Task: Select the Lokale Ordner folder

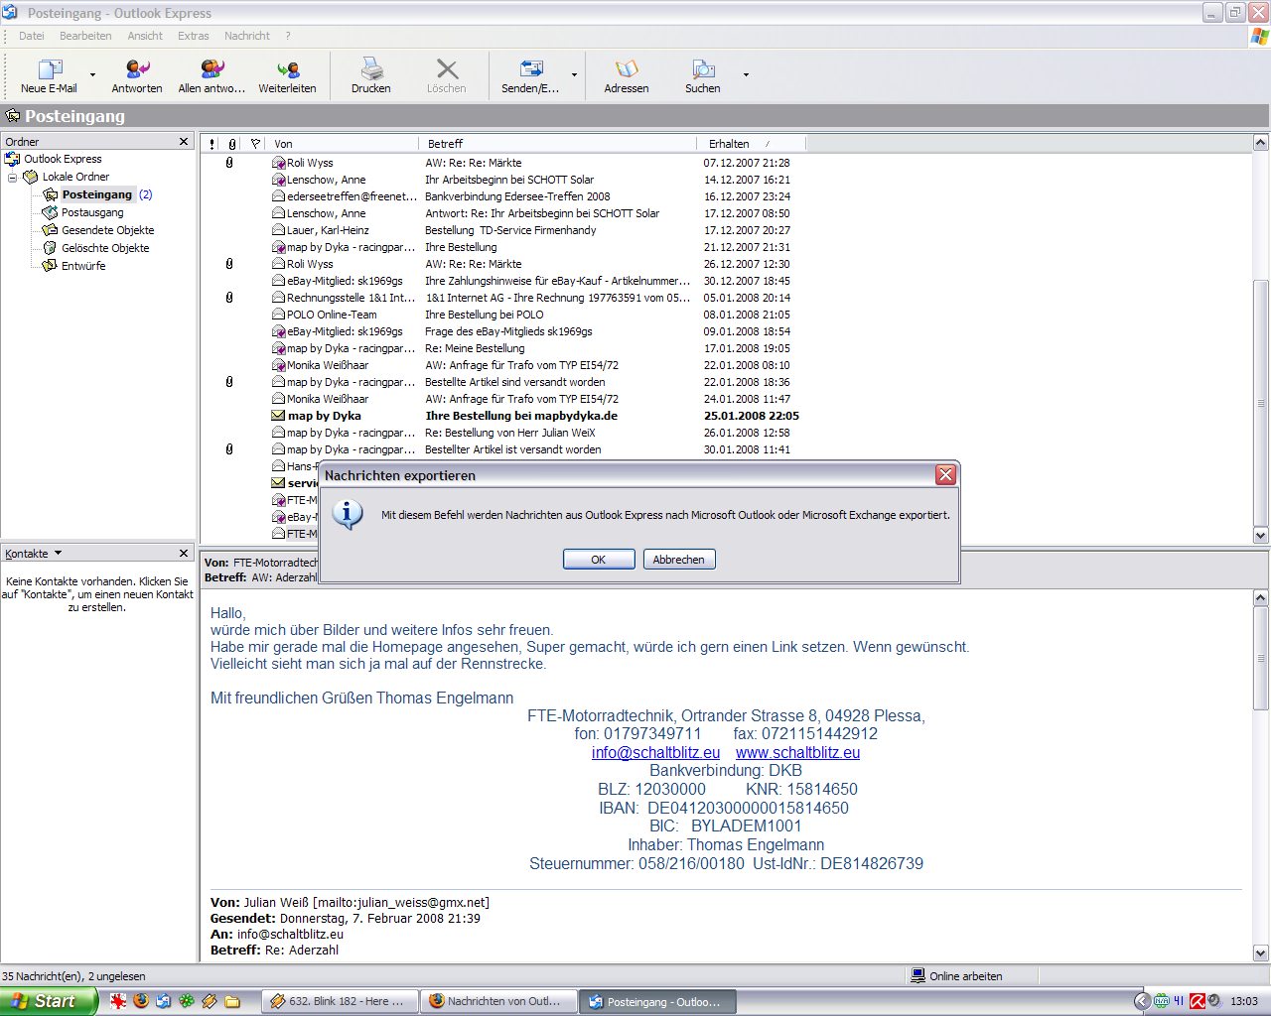Action: click(75, 177)
